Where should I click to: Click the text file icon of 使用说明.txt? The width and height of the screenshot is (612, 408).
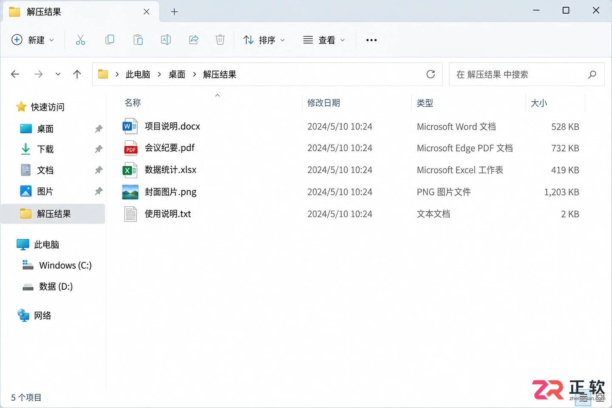130,214
